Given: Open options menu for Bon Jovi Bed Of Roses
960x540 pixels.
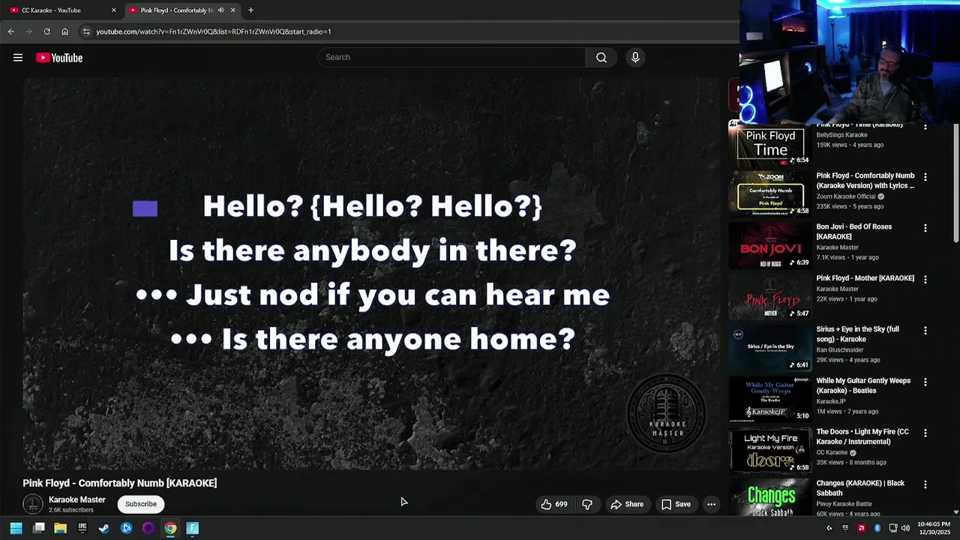Looking at the screenshot, I should [925, 228].
